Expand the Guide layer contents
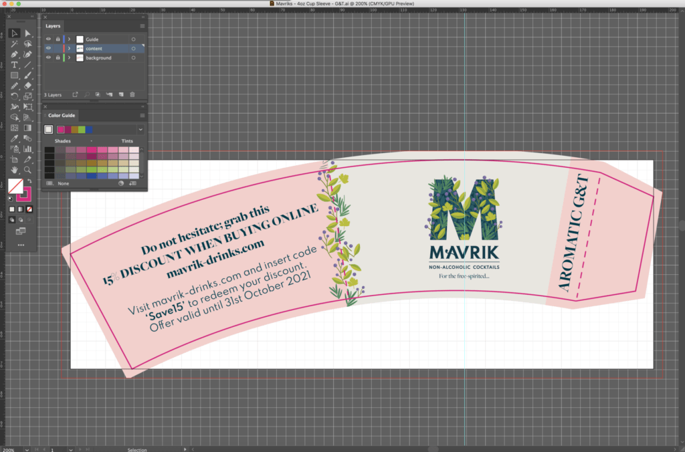This screenshot has height=452, width=685. [x=69, y=39]
